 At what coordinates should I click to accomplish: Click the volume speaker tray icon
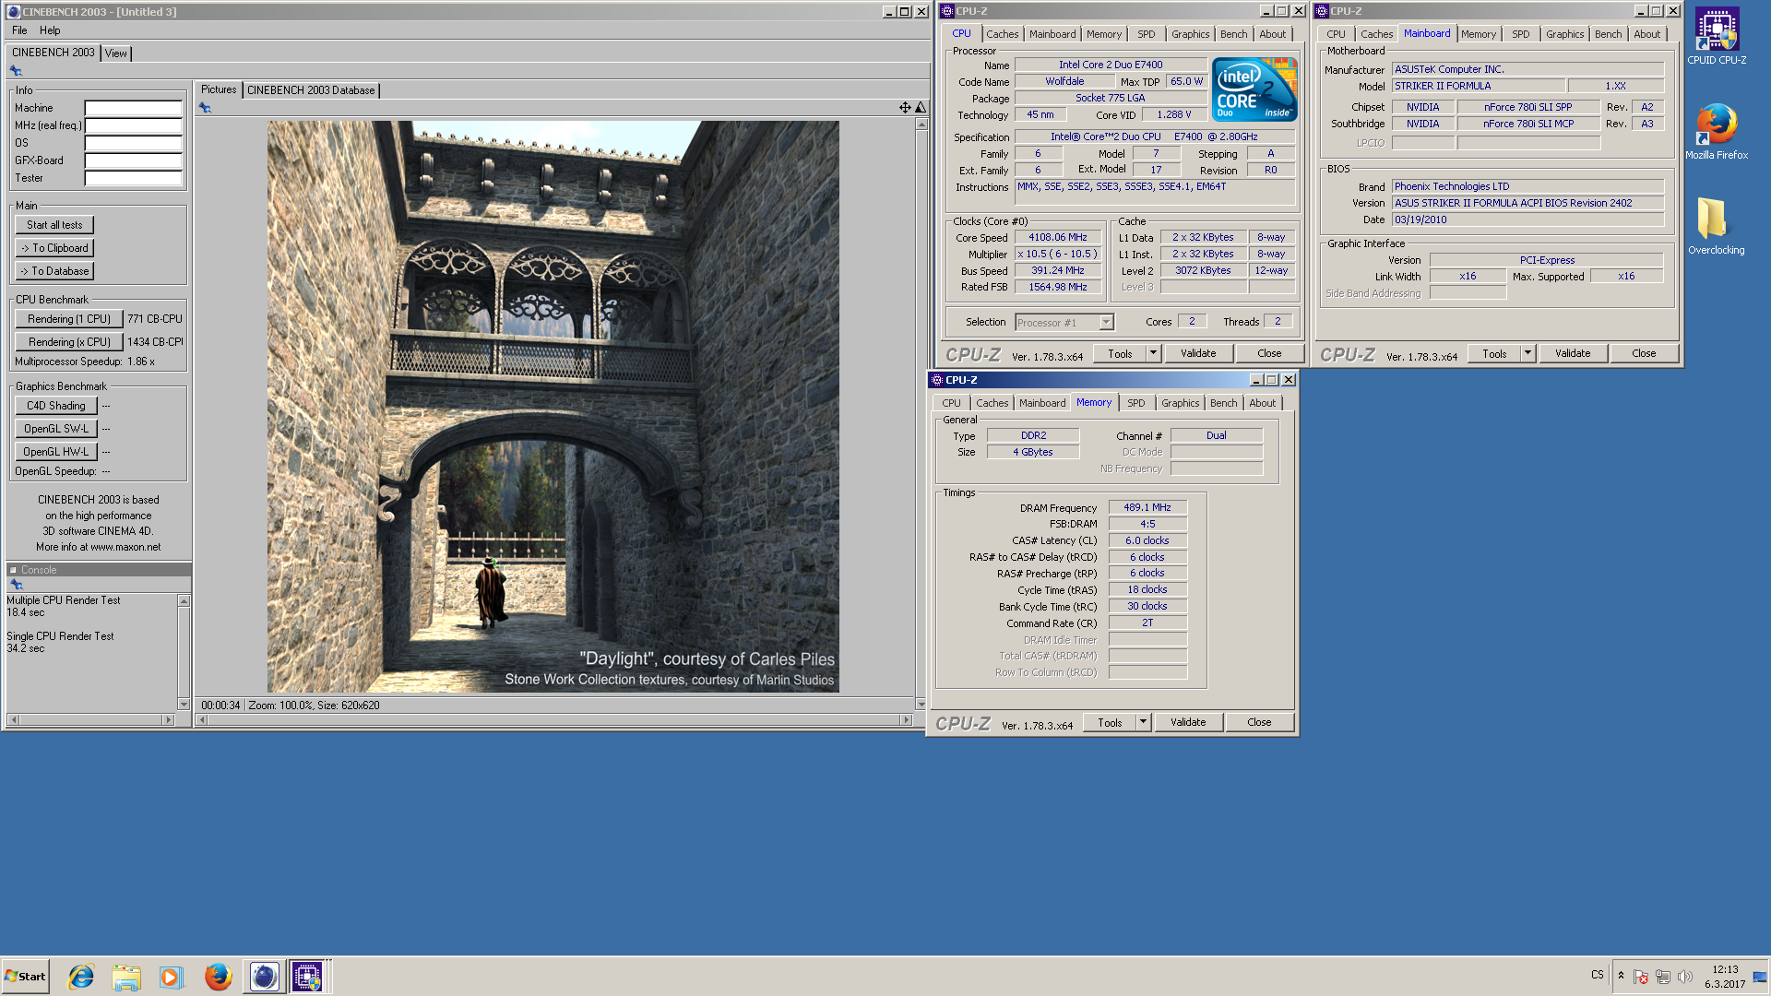pos(1685,977)
